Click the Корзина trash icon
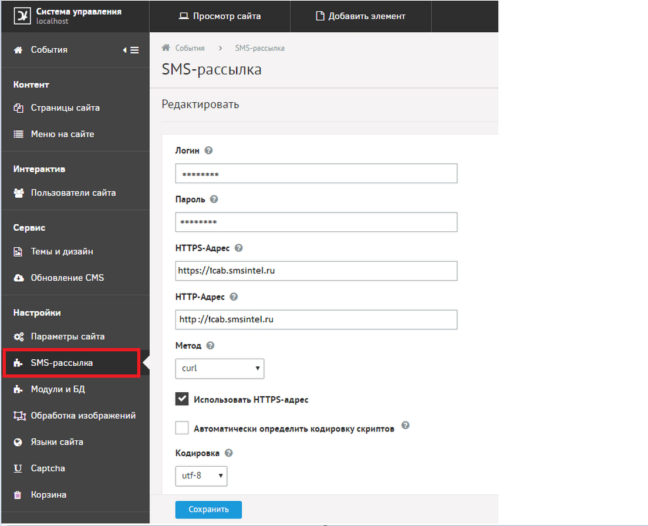Viewport: 648px width, 526px height. click(18, 495)
